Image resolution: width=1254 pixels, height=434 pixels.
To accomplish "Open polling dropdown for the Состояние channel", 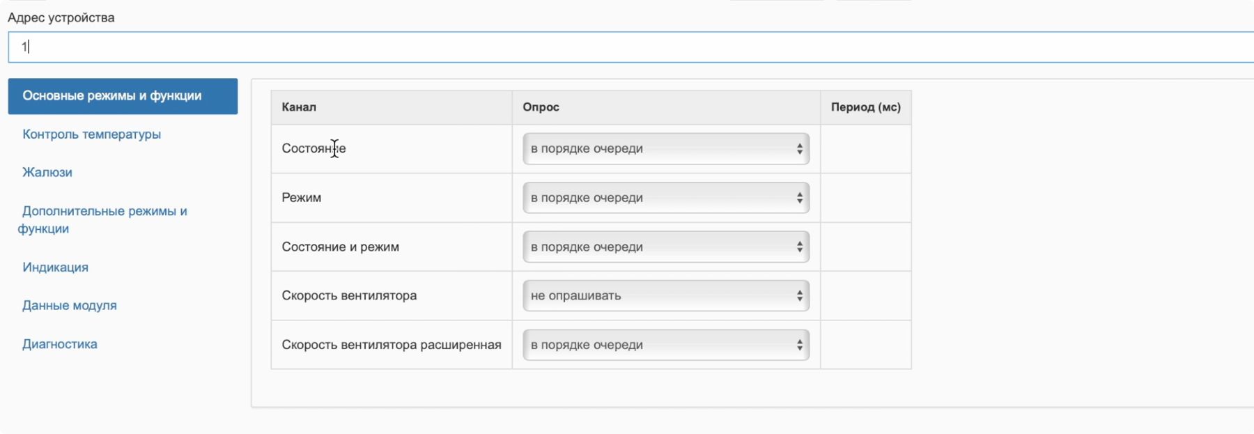I will point(665,149).
